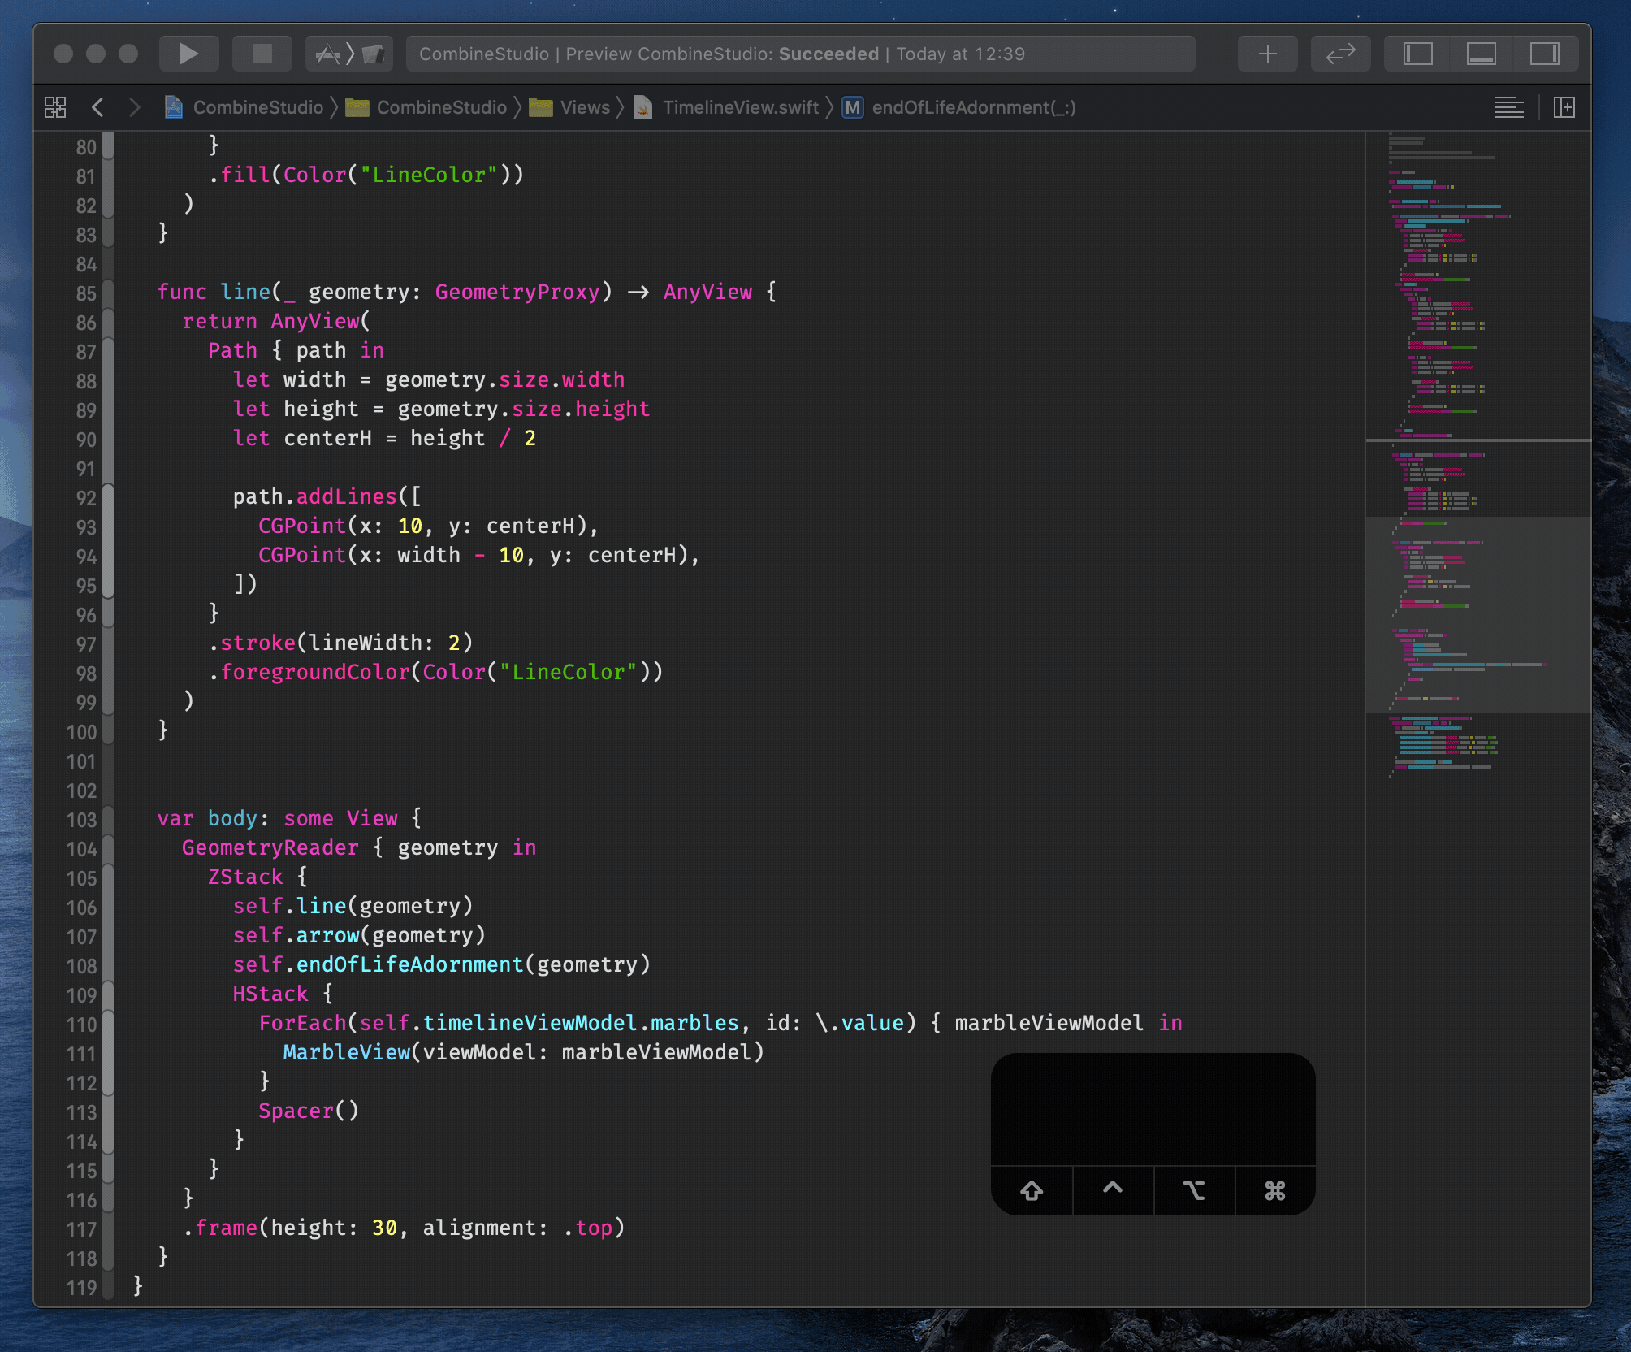Open the endOfLifeAdornment method breadcrumb
The width and height of the screenshot is (1631, 1352).
point(973,107)
